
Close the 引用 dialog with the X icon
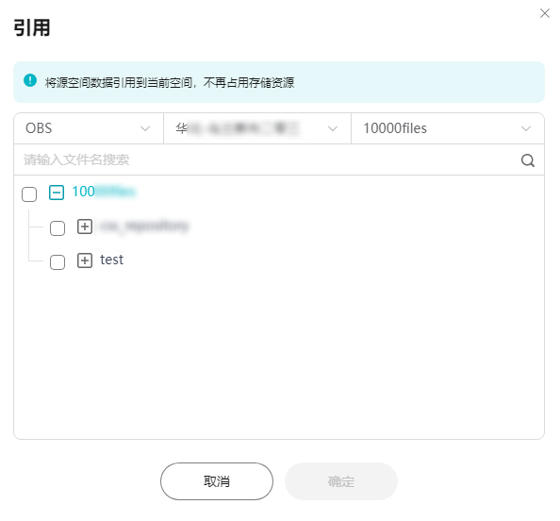click(545, 13)
